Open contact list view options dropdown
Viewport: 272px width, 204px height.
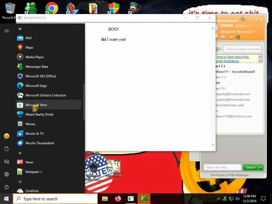[x=218, y=49]
